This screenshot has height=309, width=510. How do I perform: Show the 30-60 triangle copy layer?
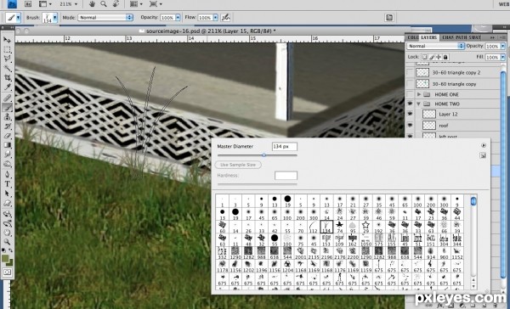click(x=410, y=84)
